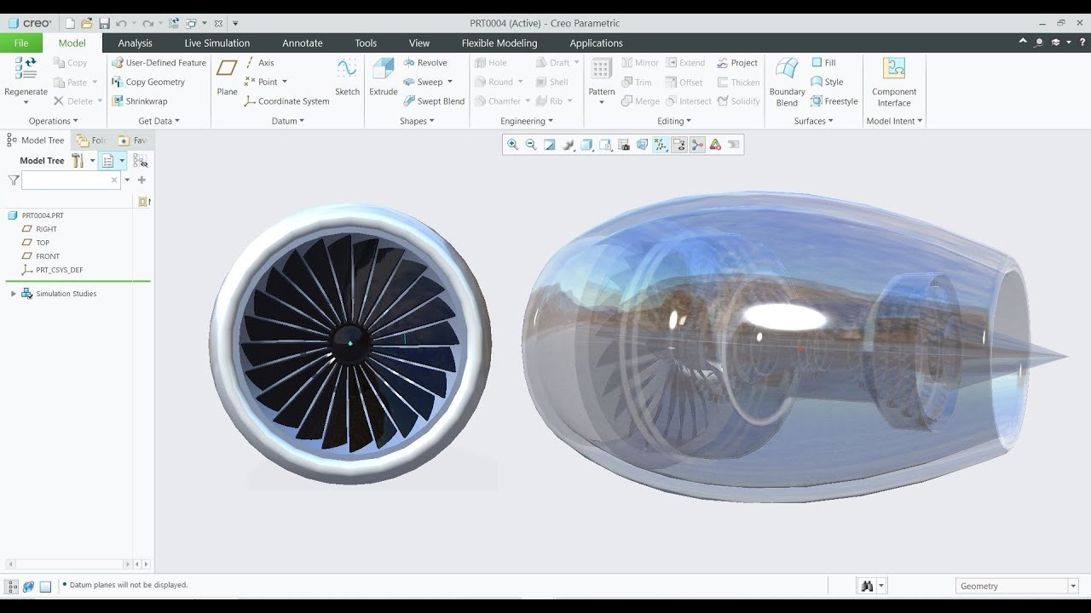1091x613 pixels.
Task: Open the Boundary Blend tool
Action: click(x=787, y=83)
